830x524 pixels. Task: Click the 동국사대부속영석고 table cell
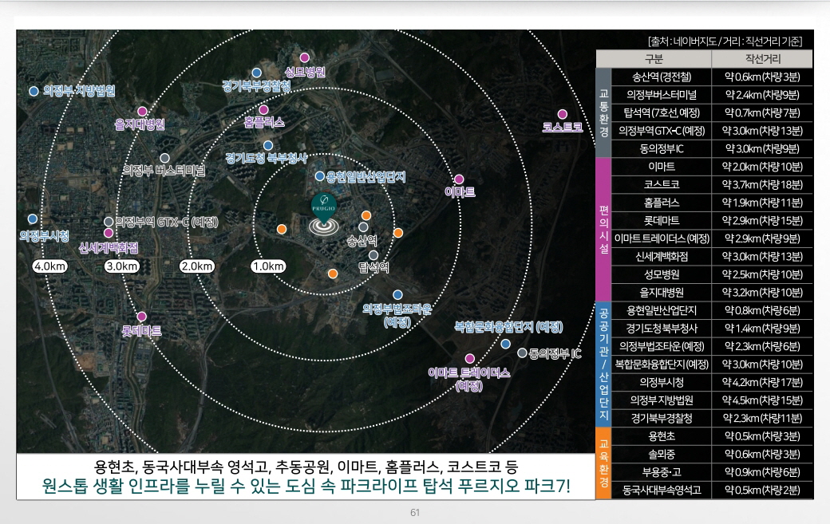[x=662, y=491]
